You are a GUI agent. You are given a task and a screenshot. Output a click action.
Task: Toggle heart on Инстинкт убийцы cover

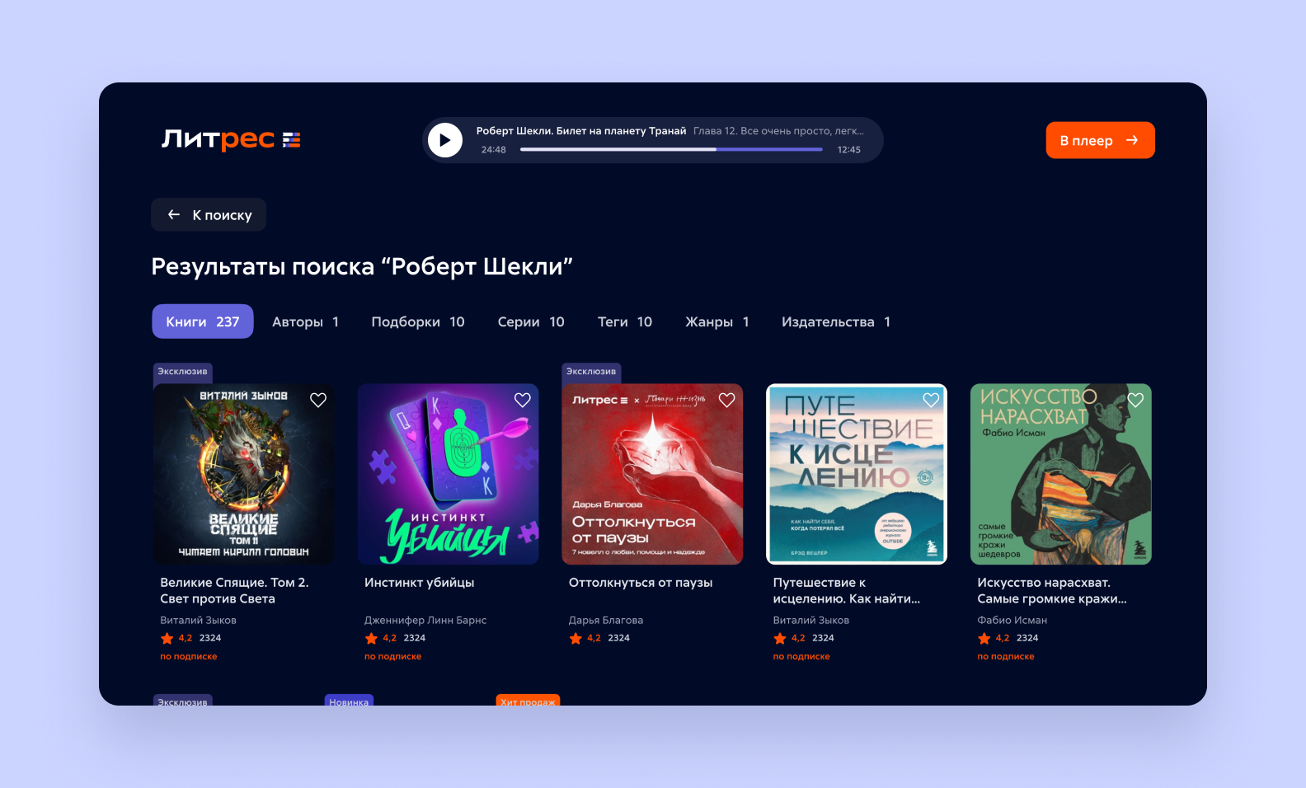[523, 400]
